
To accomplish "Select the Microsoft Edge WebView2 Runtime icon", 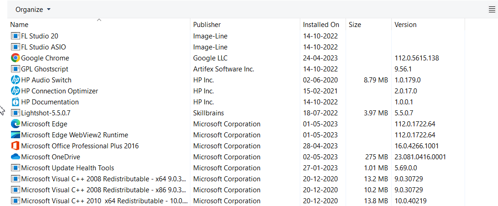I will (15, 135).
